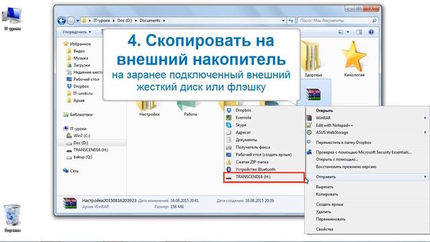The image size is (430, 242).
Task: Send to Получатель факса
Action: pyautogui.click(x=264, y=147)
